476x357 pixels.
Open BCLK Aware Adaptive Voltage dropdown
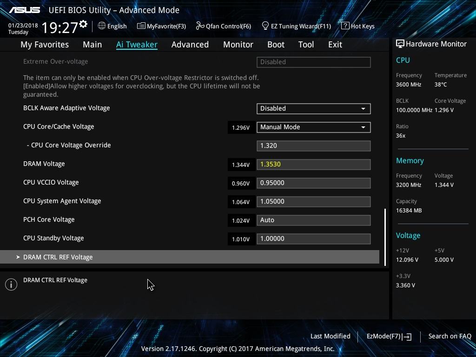coord(314,109)
